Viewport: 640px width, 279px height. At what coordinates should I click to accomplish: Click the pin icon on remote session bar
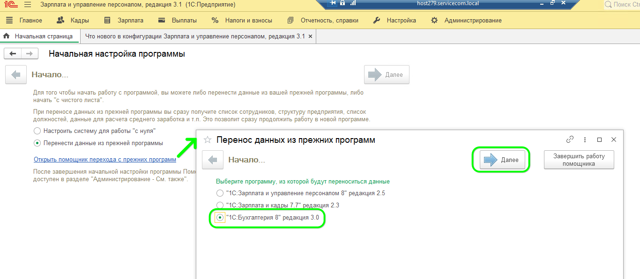(333, 3)
